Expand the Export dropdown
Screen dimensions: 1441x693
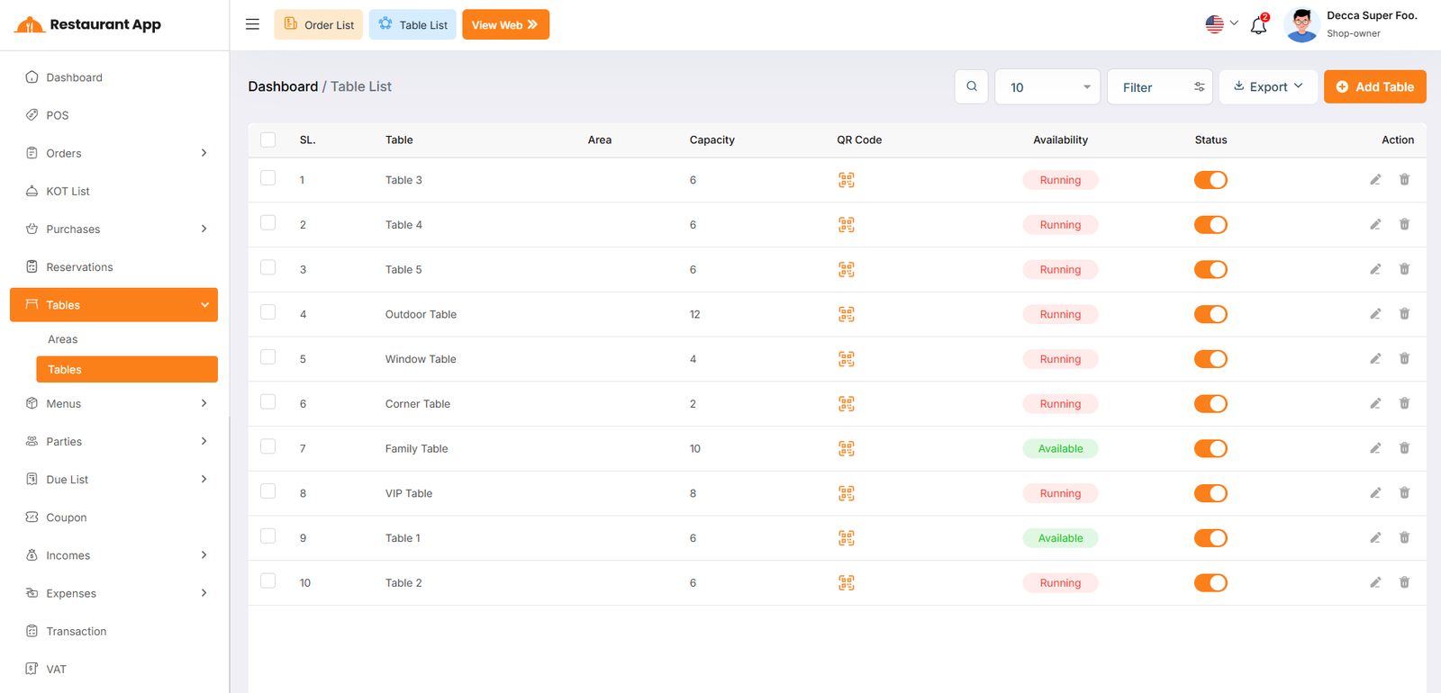[x=1267, y=86]
